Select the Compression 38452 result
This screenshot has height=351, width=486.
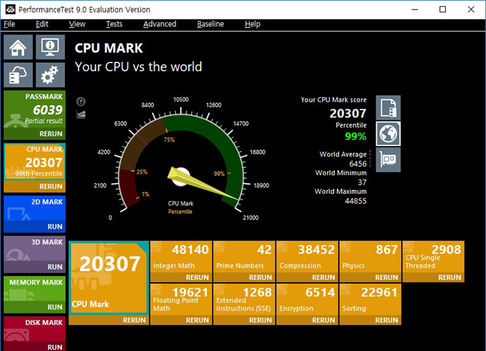click(x=307, y=257)
